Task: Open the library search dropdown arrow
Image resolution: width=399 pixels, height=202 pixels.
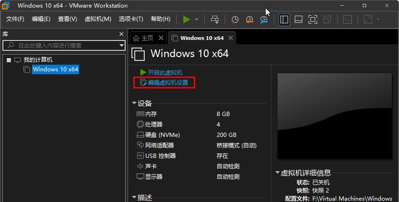Action: (x=122, y=45)
